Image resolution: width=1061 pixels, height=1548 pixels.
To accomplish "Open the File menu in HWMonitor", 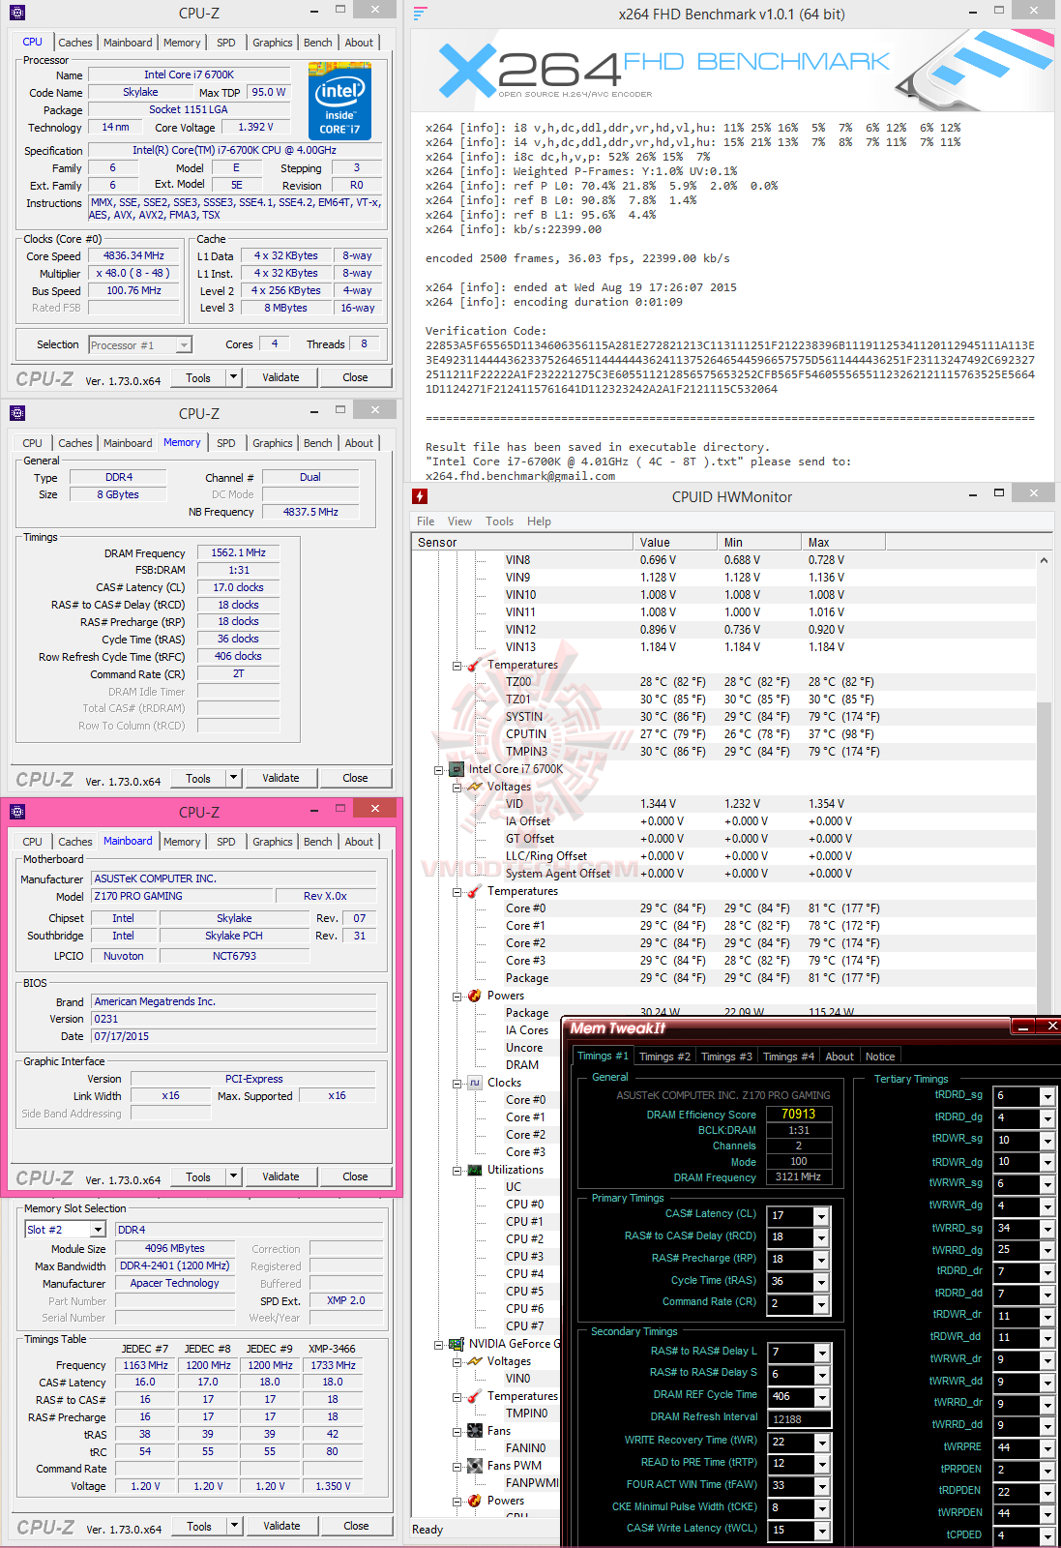I will [x=426, y=521].
